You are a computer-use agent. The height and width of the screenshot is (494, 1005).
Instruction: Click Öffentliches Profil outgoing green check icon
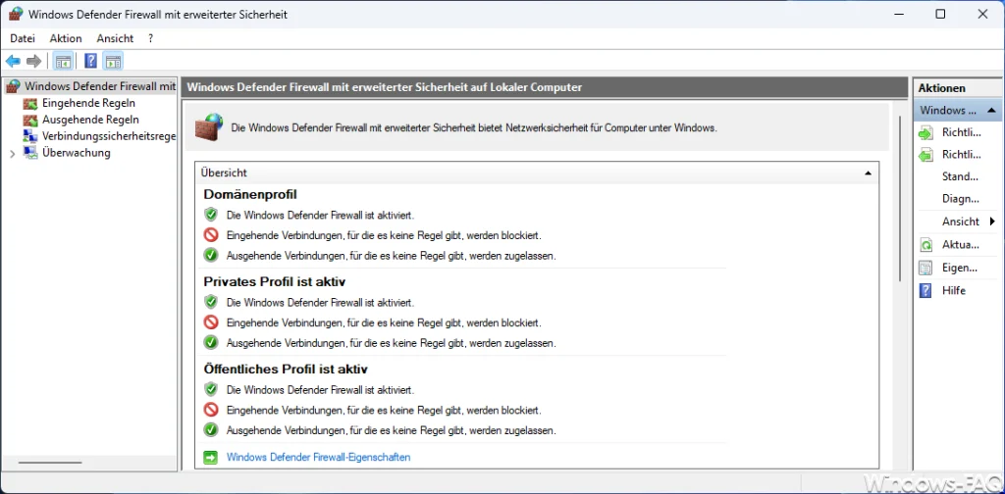tap(211, 430)
